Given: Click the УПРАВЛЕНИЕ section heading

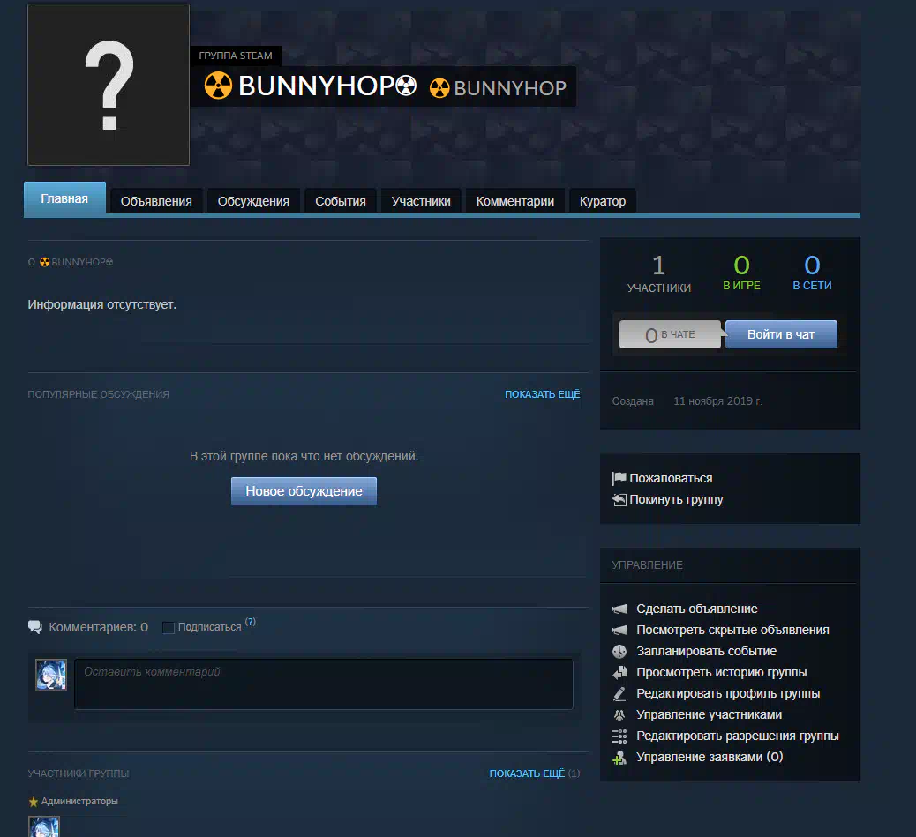Looking at the screenshot, I should pyautogui.click(x=647, y=565).
